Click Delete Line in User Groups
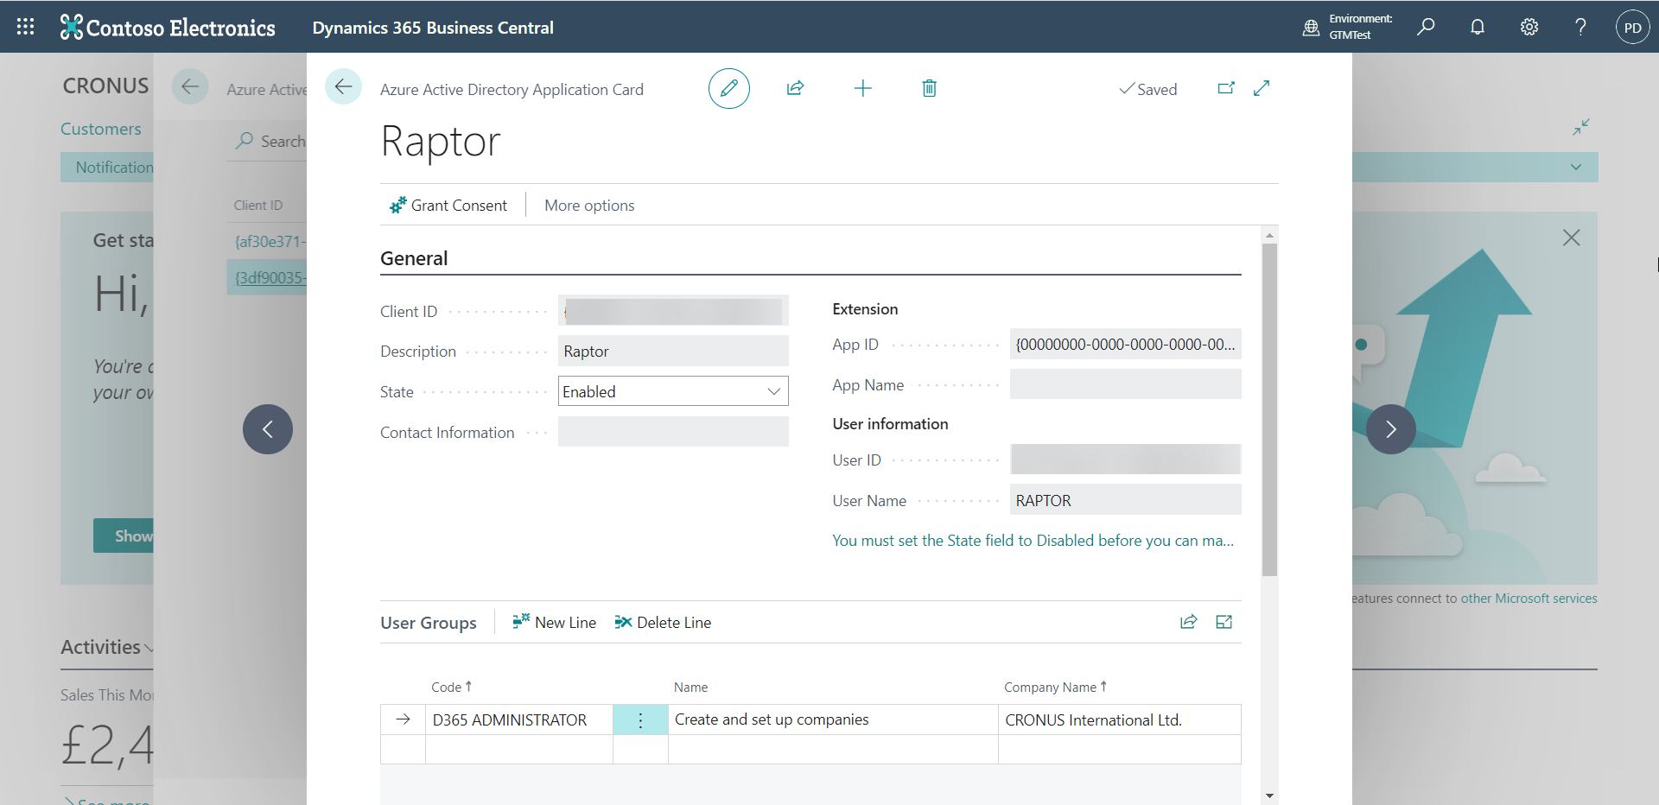The image size is (1659, 805). point(663,623)
